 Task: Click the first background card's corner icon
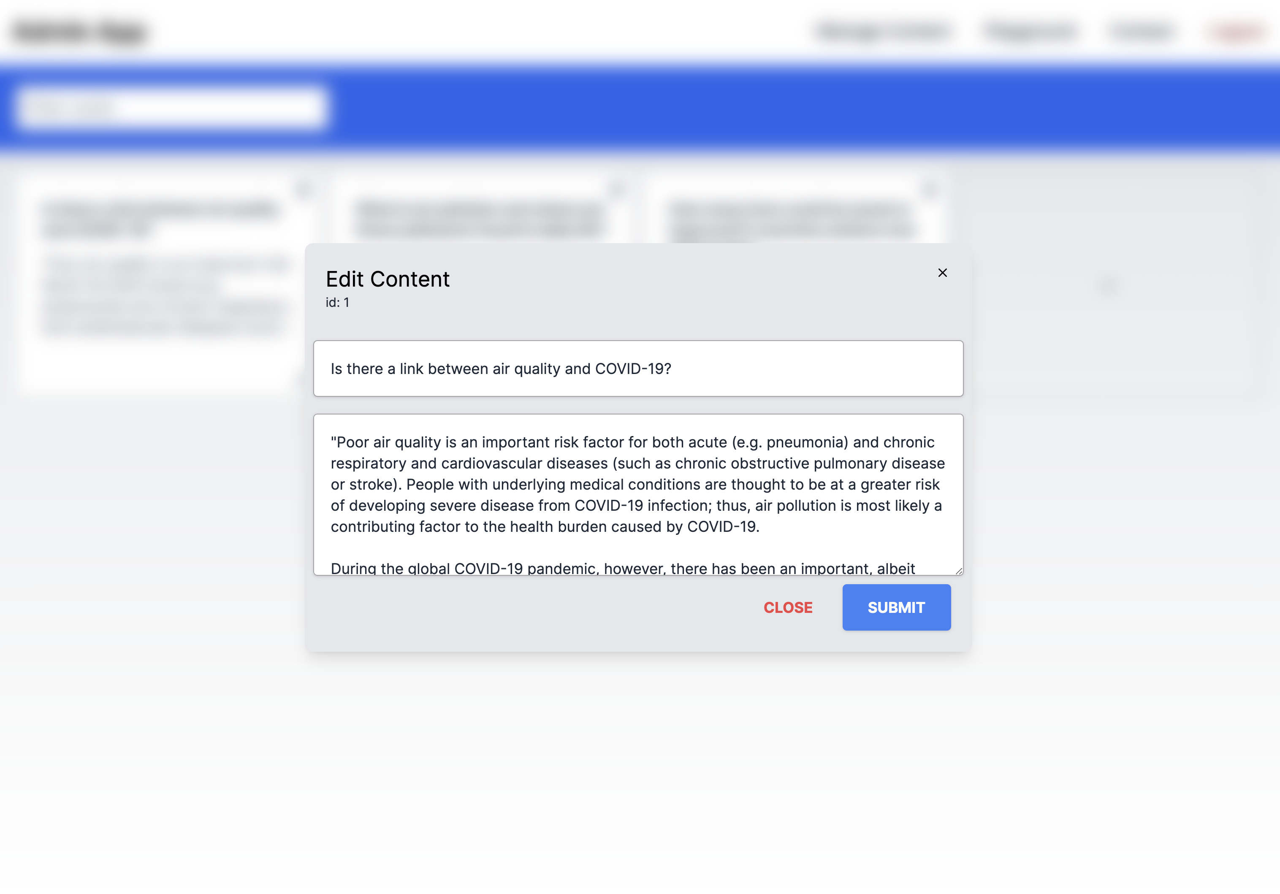(x=303, y=190)
